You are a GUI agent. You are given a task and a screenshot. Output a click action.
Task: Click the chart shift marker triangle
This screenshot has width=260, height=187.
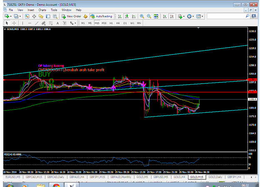198,28
